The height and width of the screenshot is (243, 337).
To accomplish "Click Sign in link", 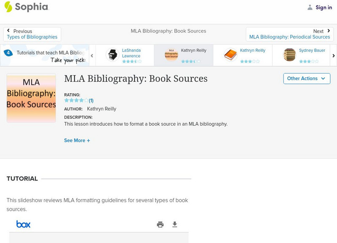I will point(324,8).
